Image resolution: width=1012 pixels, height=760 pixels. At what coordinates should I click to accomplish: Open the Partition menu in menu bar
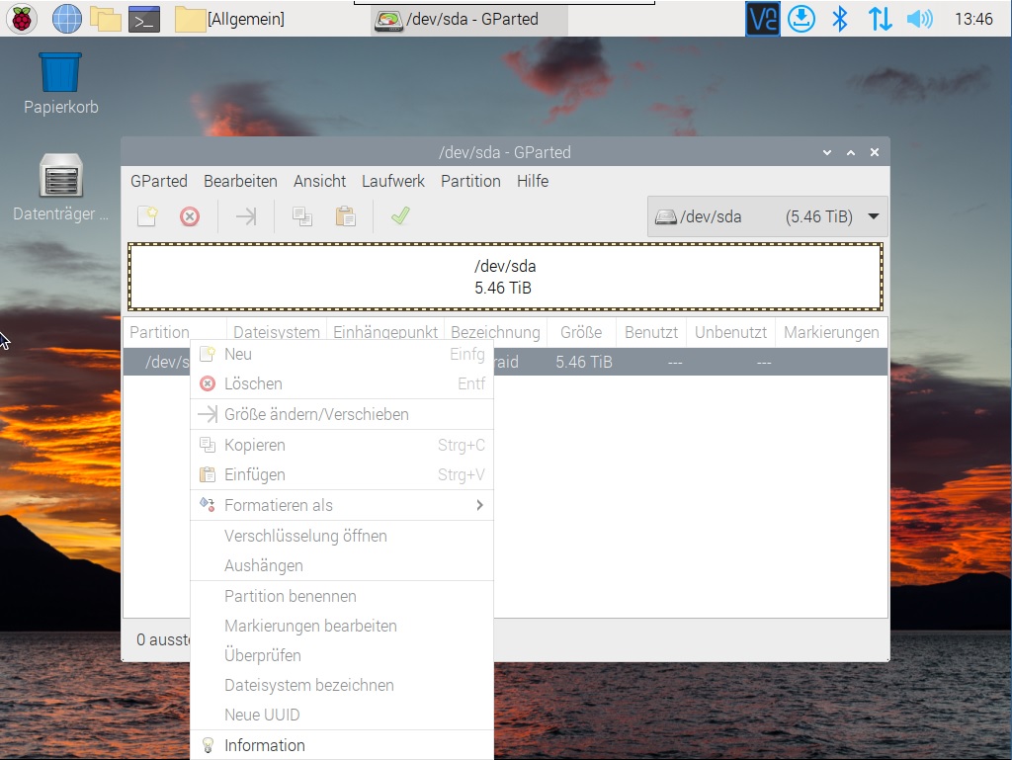[x=470, y=181]
